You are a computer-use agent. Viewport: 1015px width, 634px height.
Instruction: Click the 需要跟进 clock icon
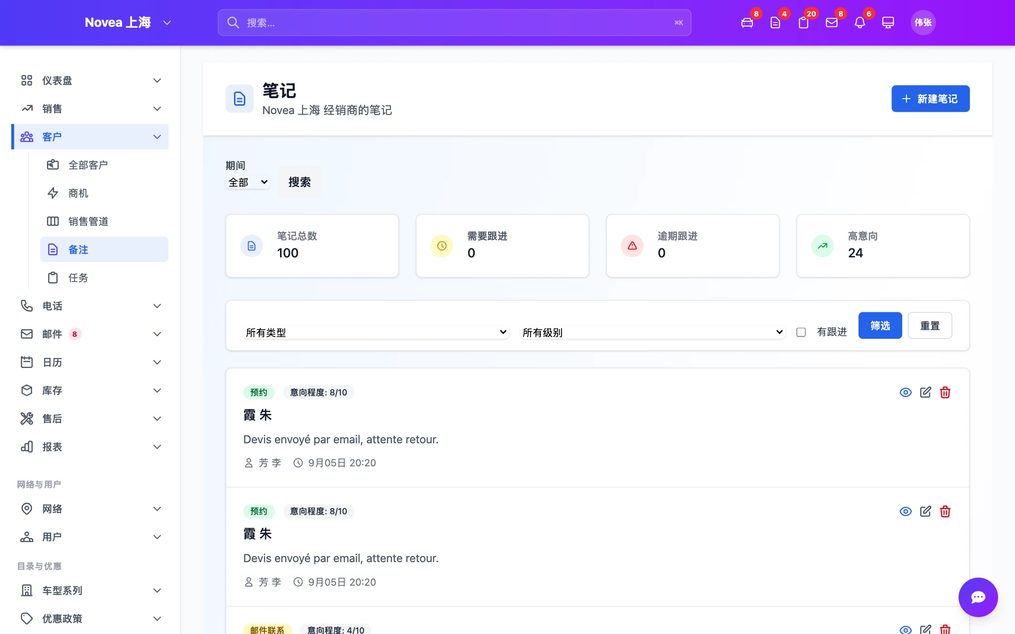442,246
